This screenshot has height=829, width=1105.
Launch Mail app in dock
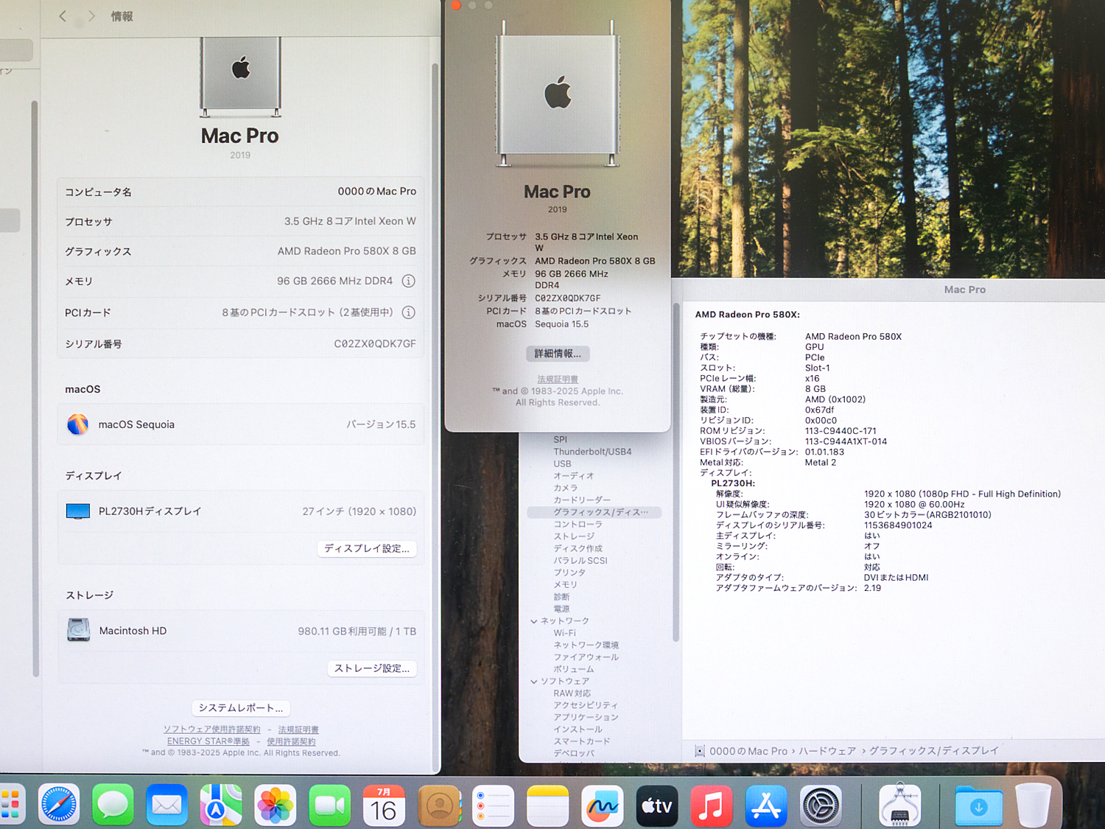tap(167, 805)
